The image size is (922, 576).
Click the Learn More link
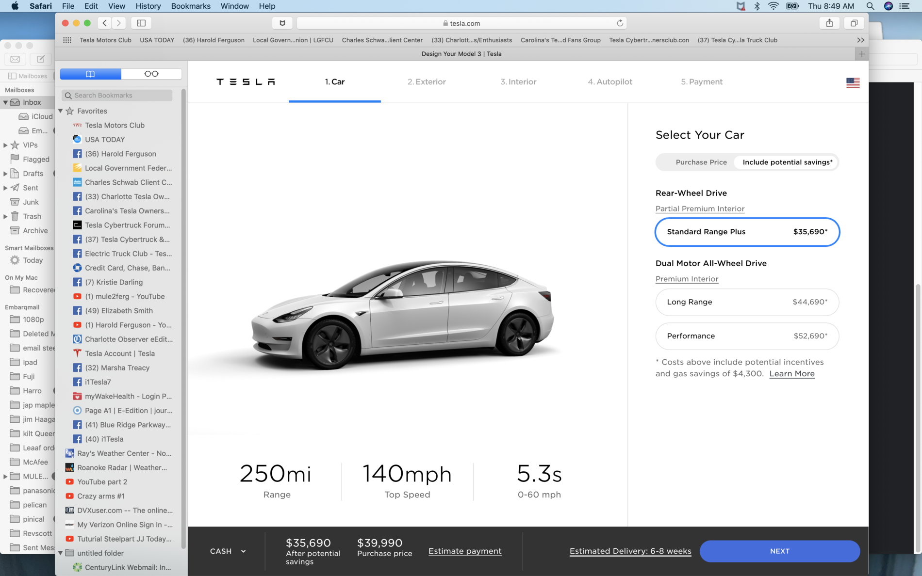[792, 374]
